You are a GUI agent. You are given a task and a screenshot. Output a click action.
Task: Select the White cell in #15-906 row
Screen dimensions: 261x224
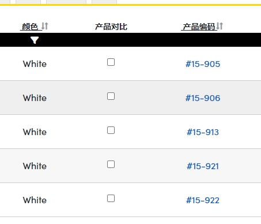tap(35, 98)
